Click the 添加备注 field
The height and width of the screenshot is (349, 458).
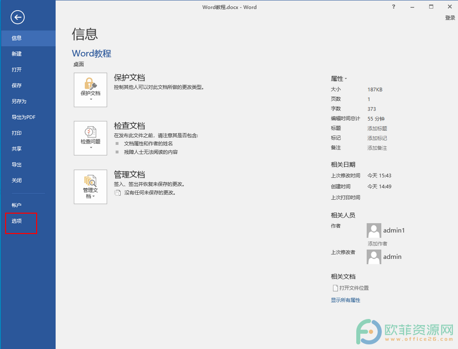point(377,148)
